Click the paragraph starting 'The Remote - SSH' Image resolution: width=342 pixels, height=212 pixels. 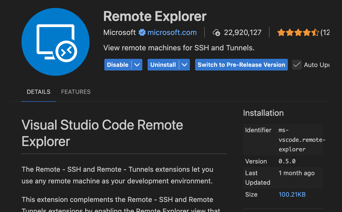coord(117,175)
